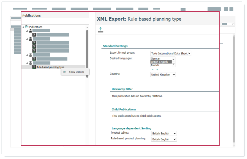Click the Standard Settings section heading
The height and width of the screenshot is (159, 247).
[115, 46]
